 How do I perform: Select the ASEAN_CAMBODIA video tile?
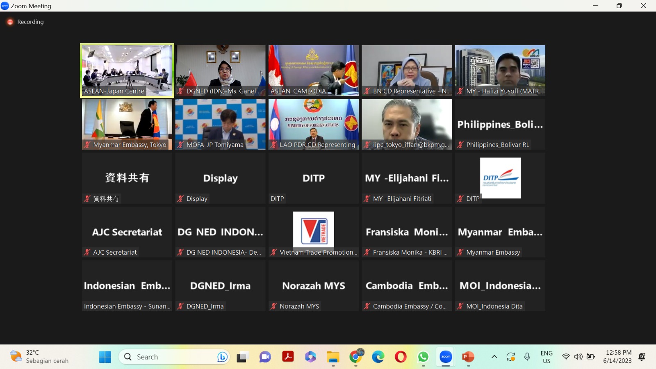314,71
